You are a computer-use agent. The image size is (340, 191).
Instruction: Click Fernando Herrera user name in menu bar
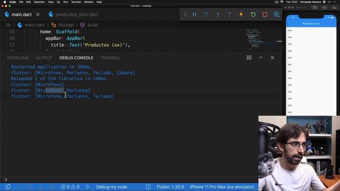[310, 2]
